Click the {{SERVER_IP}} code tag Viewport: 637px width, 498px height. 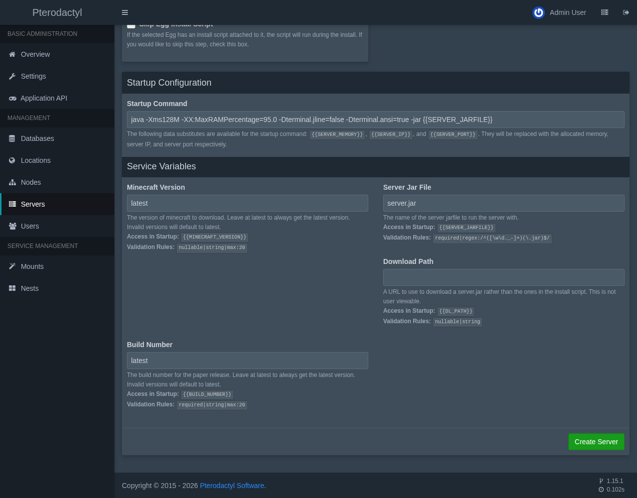(x=391, y=135)
